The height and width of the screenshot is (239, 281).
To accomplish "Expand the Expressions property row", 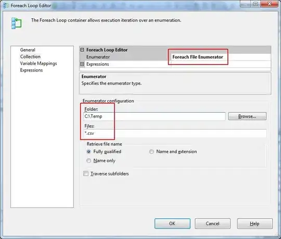I will pos(82,64).
